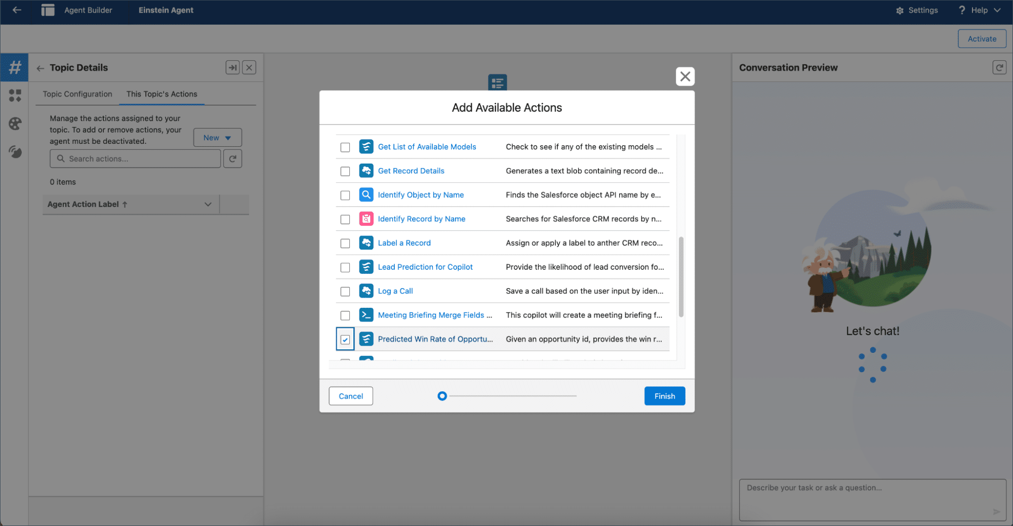Image resolution: width=1013 pixels, height=526 pixels.
Task: Open the New dropdown button
Action: (217, 138)
